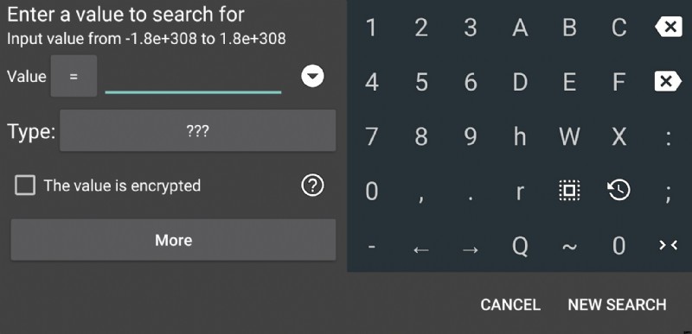Image resolution: width=692 pixels, height=334 pixels.
Task: Click CANCEL to dismiss the dialog
Action: [x=510, y=305]
